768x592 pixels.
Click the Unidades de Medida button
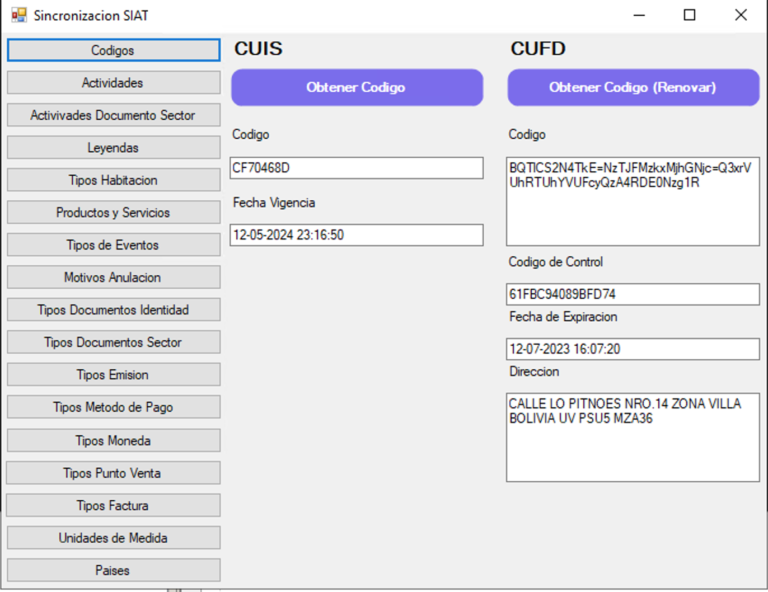[113, 538]
